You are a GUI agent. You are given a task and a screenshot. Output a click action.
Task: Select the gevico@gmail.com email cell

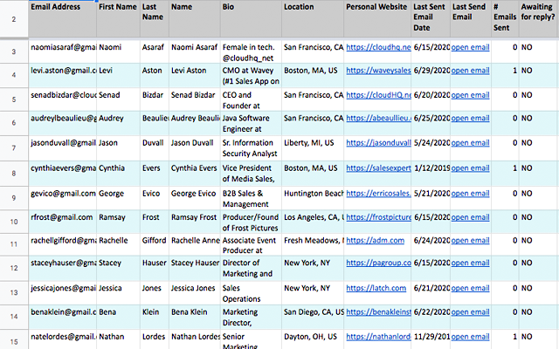[x=62, y=198]
